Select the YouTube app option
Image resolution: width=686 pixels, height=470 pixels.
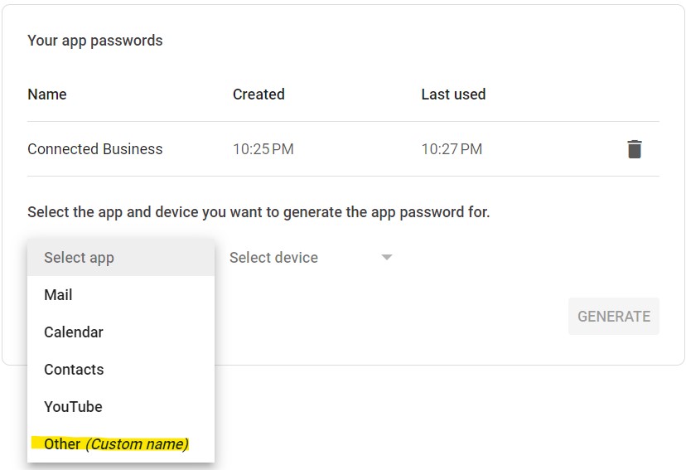[73, 407]
